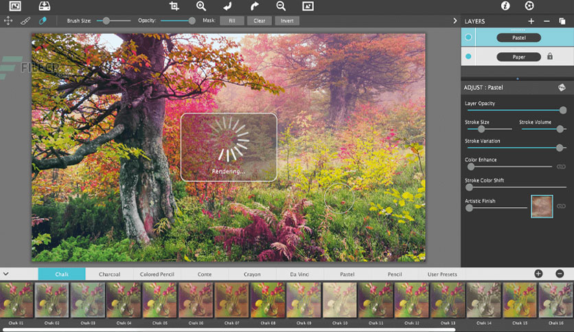The height and width of the screenshot is (332, 574).
Task: Apply the Chalk 02 preset
Action: tap(51, 300)
